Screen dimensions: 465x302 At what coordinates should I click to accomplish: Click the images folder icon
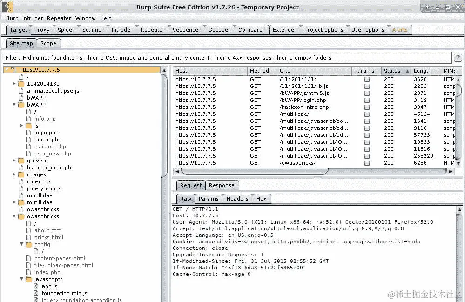coord(21,174)
